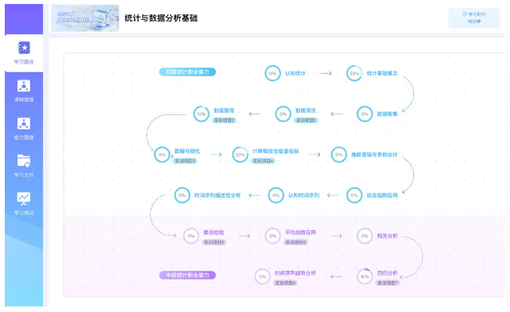The height and width of the screenshot is (312, 510).
Task: Open the 实训项目3 badge under 数据可视化
Action: click(x=185, y=161)
